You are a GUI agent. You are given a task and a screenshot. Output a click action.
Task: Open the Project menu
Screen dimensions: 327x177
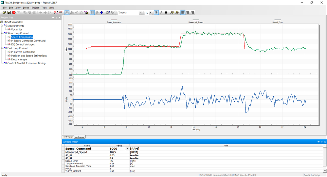coord(35,8)
